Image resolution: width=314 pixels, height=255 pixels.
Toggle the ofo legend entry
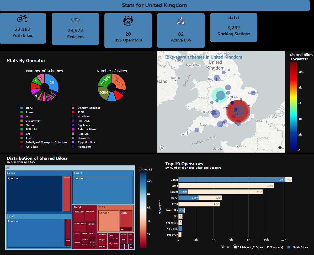[x=25, y=134]
